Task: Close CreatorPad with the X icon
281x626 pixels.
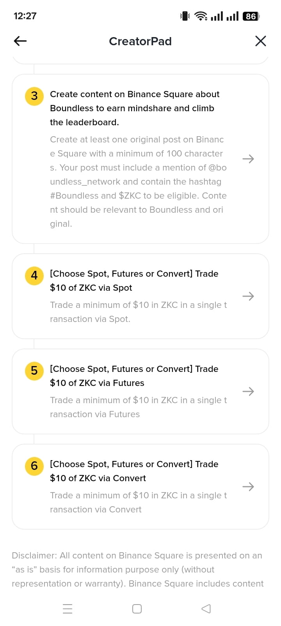Action: (x=260, y=41)
